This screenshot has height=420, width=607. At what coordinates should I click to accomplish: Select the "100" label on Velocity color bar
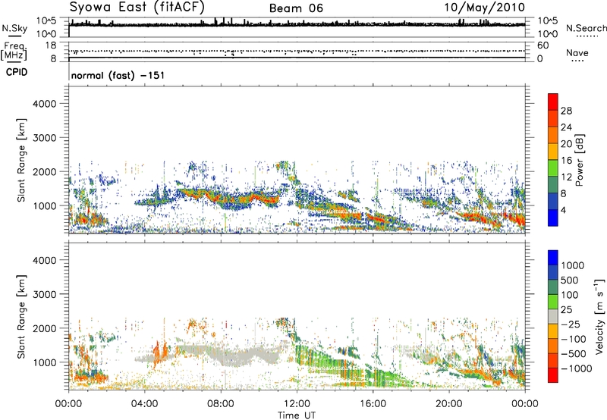pyautogui.click(x=570, y=295)
